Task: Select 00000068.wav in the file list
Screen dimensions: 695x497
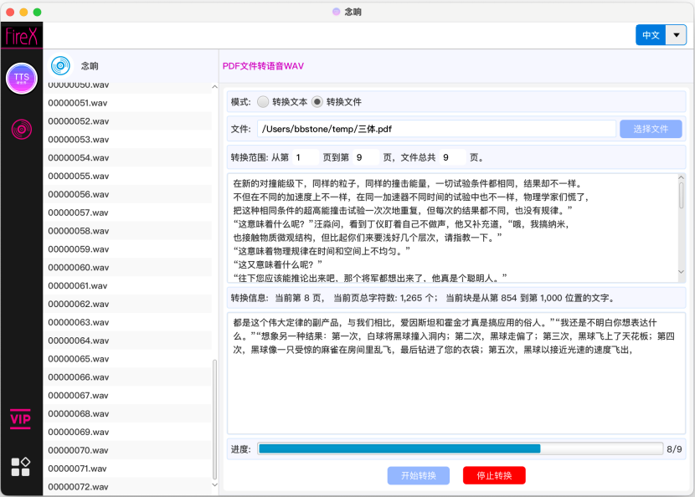Action: click(x=127, y=413)
